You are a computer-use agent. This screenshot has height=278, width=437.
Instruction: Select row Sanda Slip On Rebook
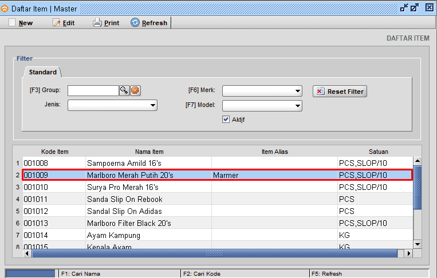coord(218,199)
